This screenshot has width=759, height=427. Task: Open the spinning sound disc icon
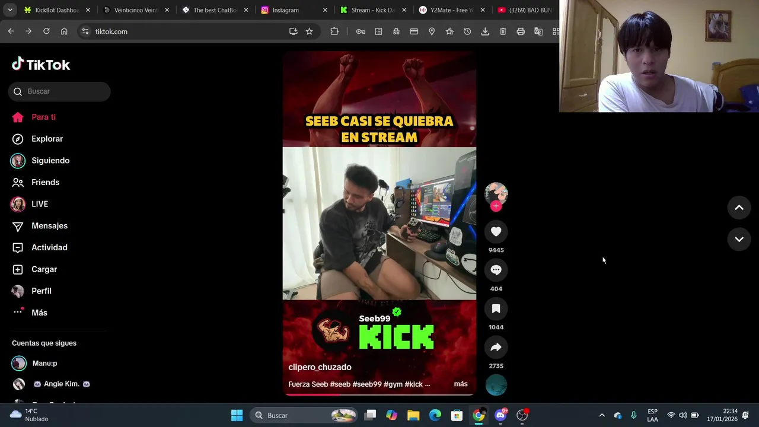496,385
